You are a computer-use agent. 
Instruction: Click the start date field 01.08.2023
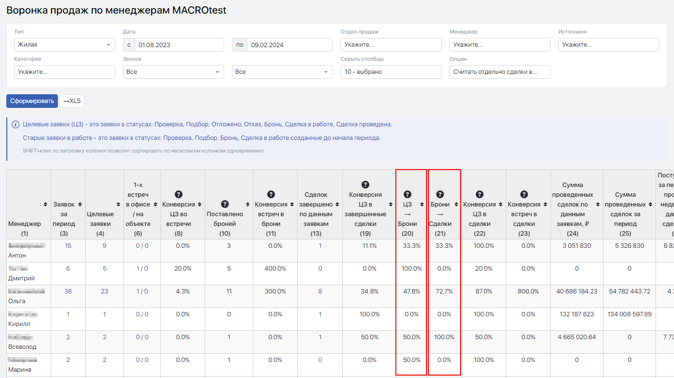(x=179, y=45)
